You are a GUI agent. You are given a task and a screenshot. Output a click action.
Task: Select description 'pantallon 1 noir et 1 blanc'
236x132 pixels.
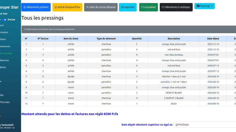point(174,82)
